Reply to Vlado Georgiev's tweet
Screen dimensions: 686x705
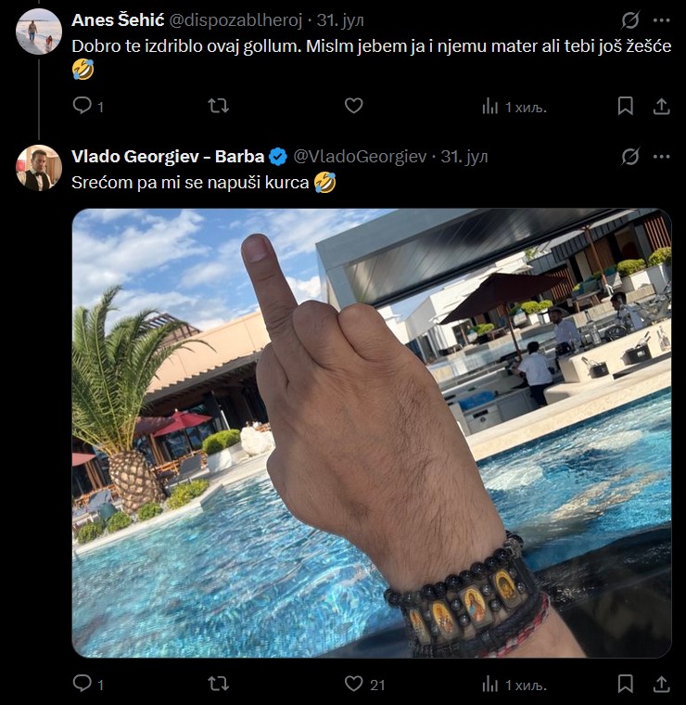83,684
